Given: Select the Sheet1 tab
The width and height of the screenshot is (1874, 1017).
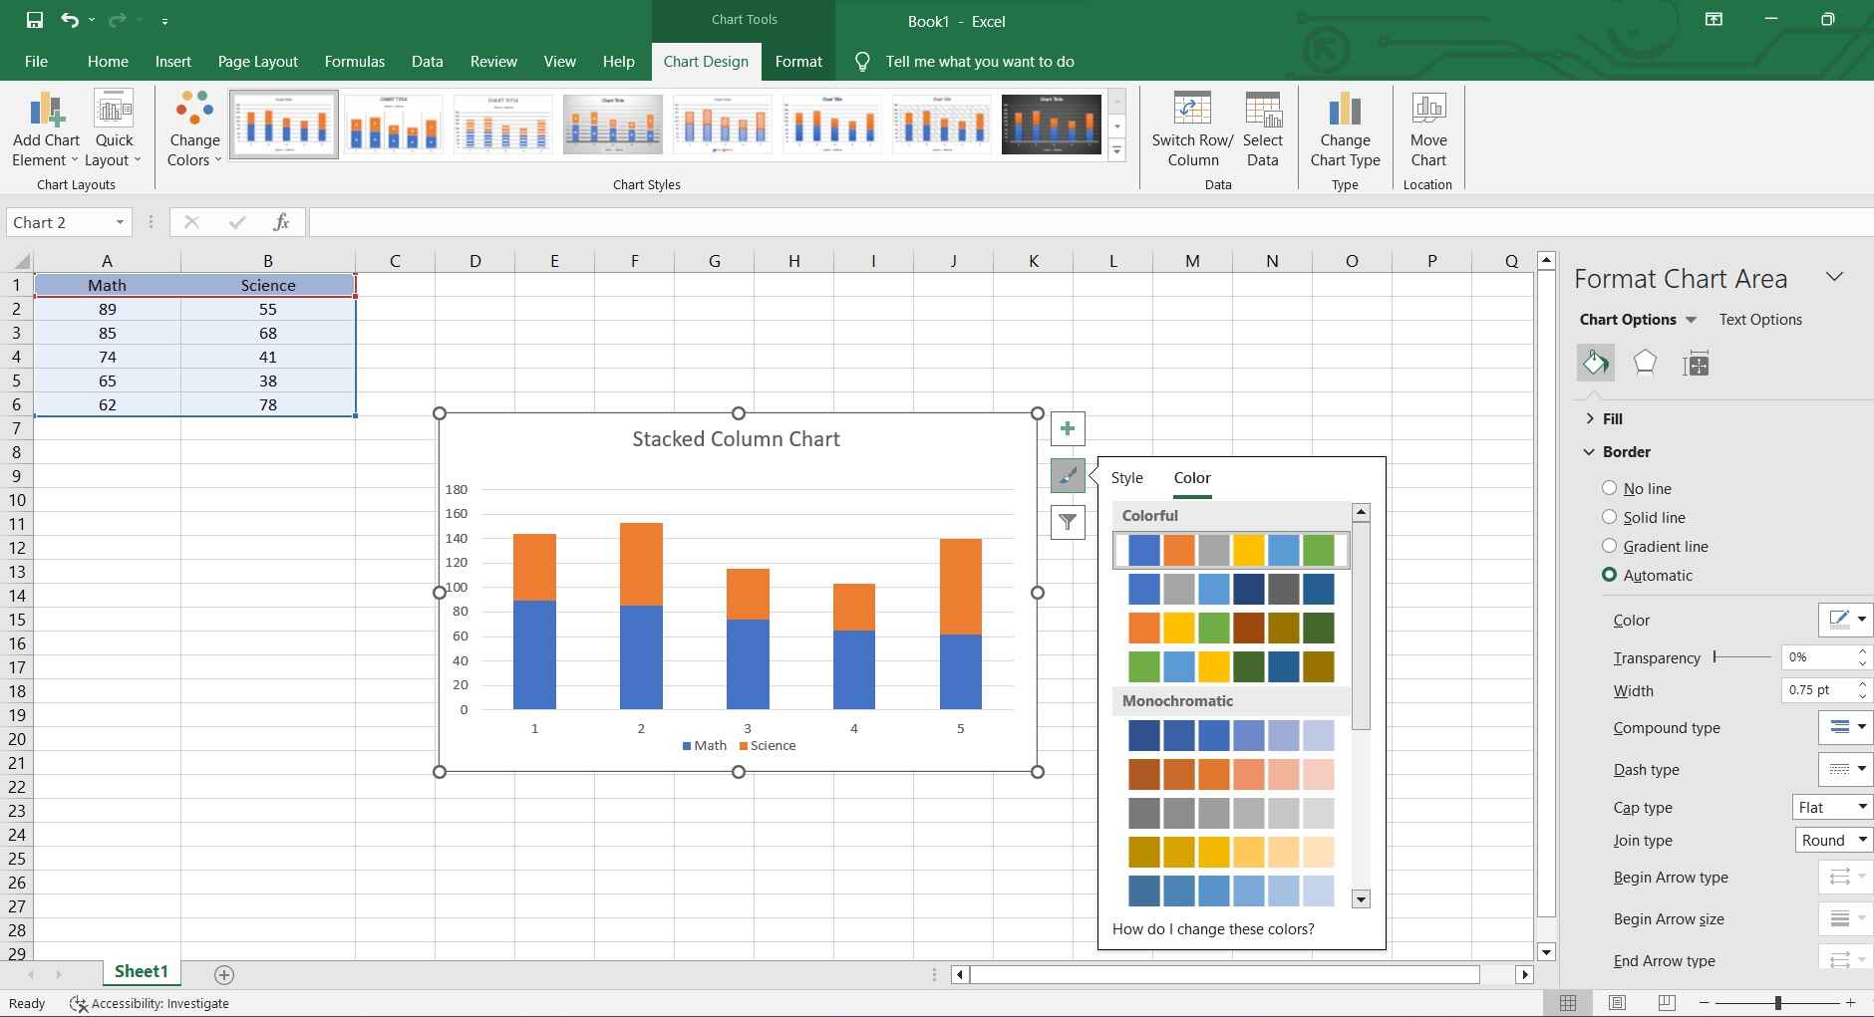Looking at the screenshot, I should [140, 971].
